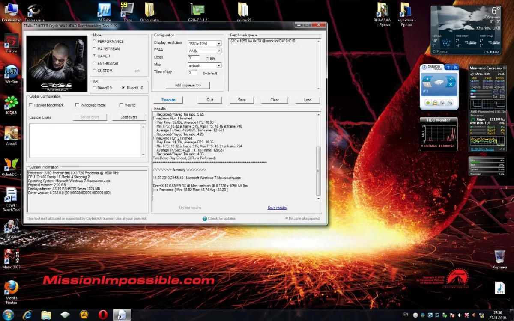
Task: Select the ENTHUSIAST mode radio button
Action: [x=95, y=63]
